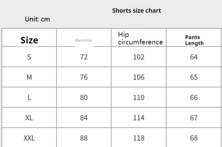The height and width of the screenshot is (147, 222).
Task: Select the Waistline column header
Action: coord(84,40)
